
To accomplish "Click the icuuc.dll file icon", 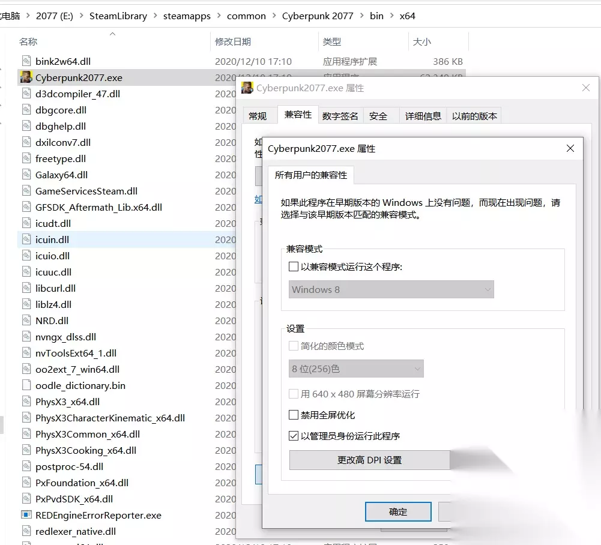I will tap(26, 272).
